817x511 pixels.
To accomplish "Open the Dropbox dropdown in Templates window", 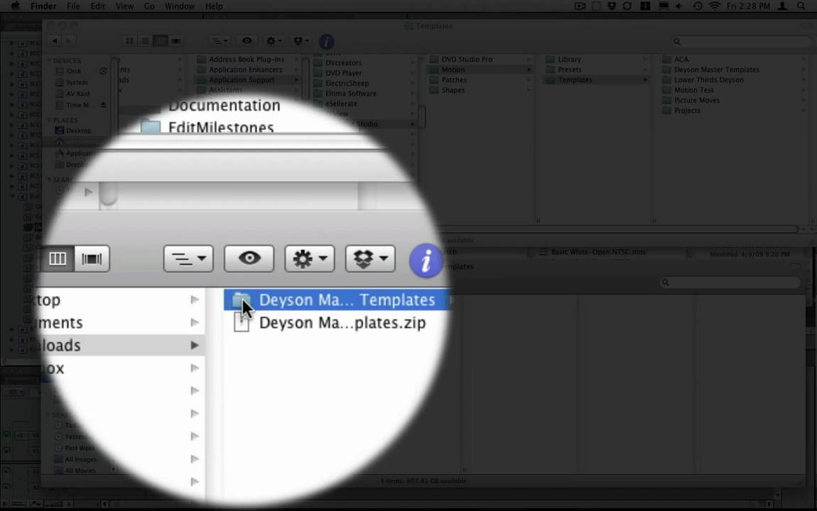I will pos(301,41).
